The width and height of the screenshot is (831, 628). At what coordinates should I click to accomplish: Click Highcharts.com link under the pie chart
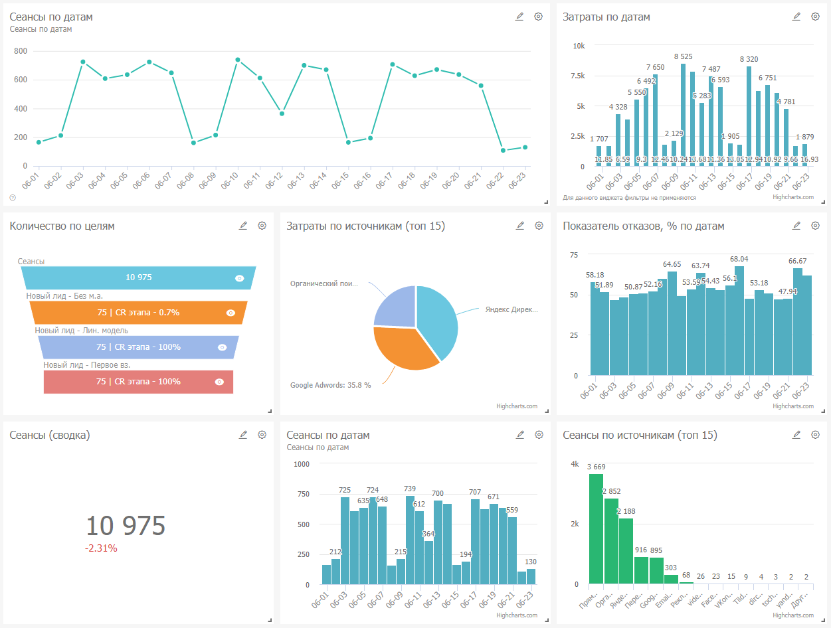pos(516,406)
